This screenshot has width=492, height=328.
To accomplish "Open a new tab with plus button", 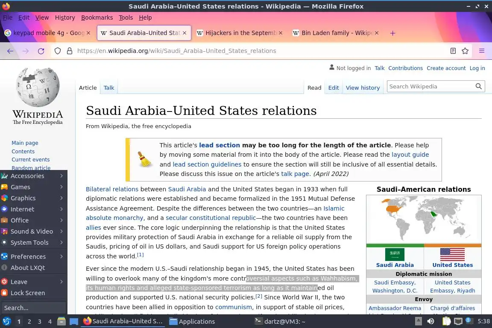I will pos(392,33).
